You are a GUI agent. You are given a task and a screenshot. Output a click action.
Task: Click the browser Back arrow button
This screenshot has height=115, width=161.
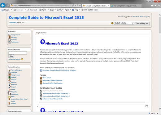tap(3, 5)
